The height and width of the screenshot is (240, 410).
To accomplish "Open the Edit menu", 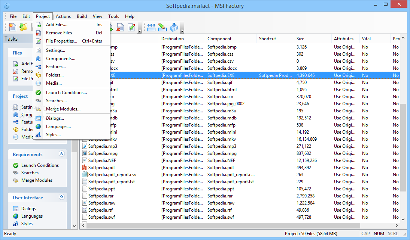I will coord(26,16).
